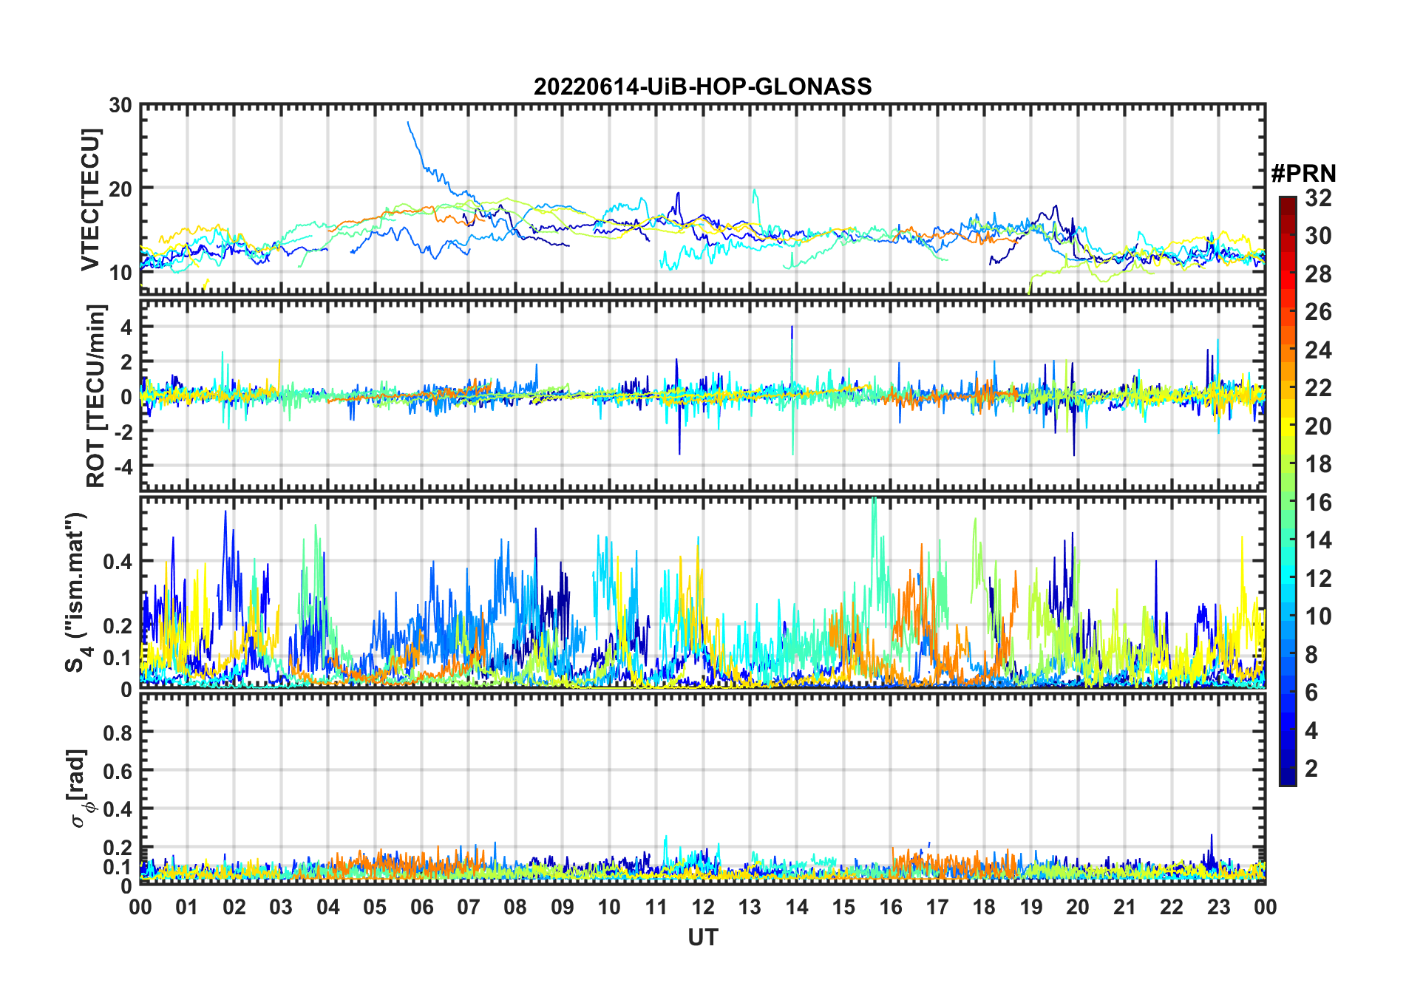This screenshot has width=1406, height=983.
Task: Click inside the sigma-phi plot panel
Action: (703, 789)
